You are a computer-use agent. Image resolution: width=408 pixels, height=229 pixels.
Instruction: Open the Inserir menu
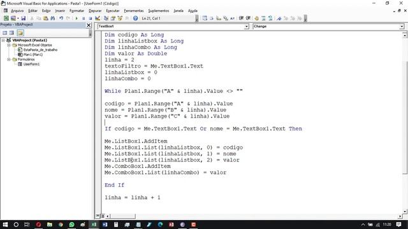coord(60,11)
